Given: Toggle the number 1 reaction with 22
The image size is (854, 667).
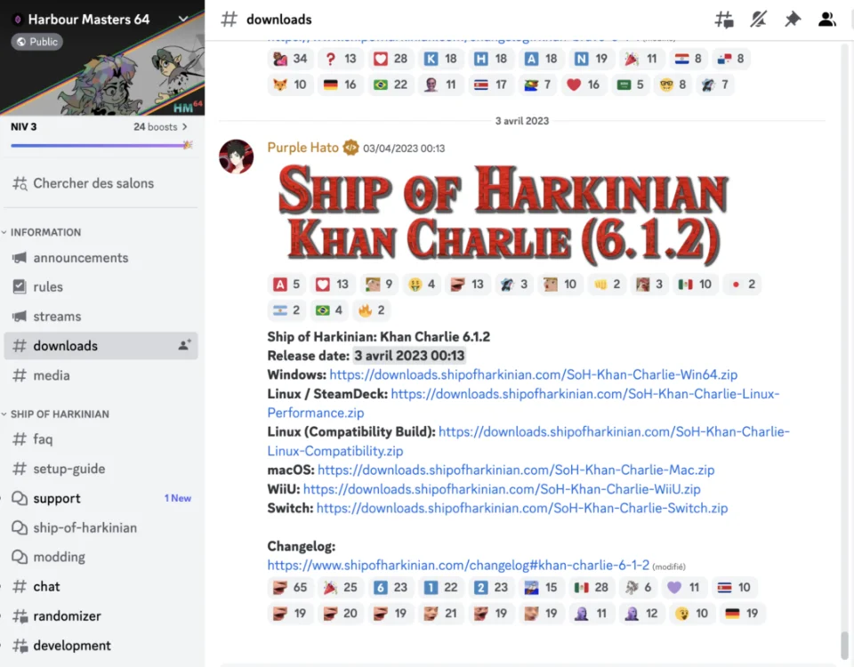Looking at the screenshot, I should (x=440, y=588).
